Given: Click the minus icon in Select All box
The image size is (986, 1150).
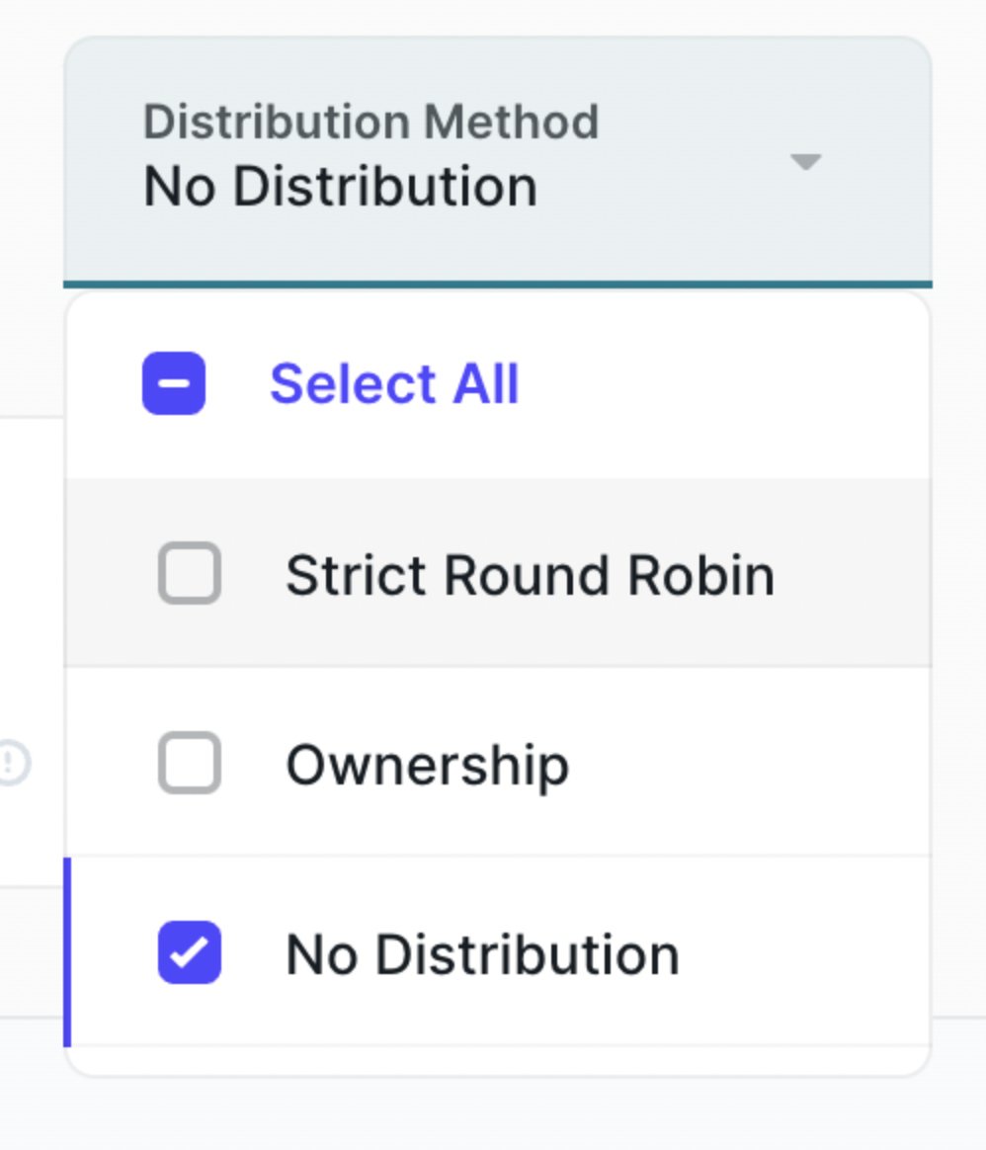Looking at the screenshot, I should (x=174, y=383).
